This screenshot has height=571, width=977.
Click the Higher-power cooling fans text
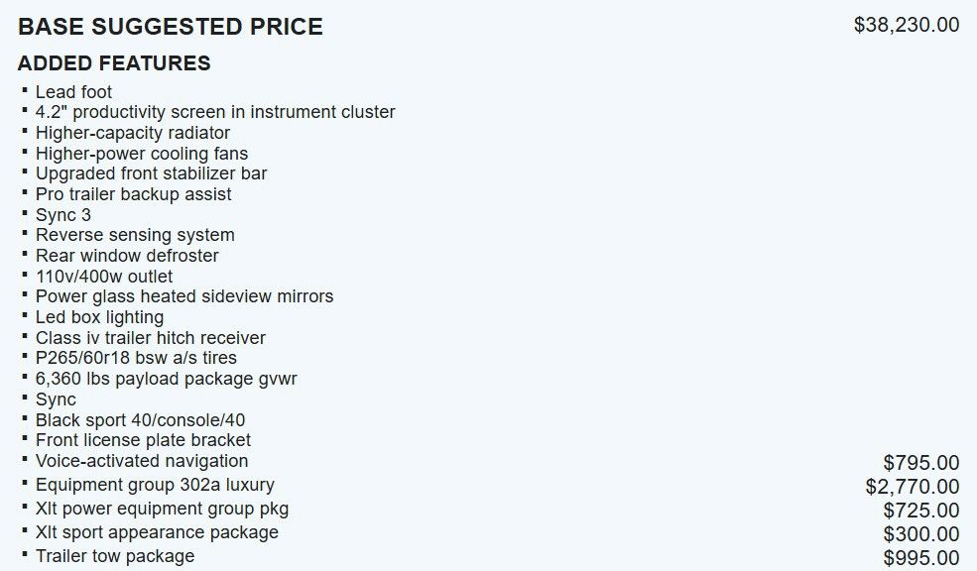(x=142, y=154)
